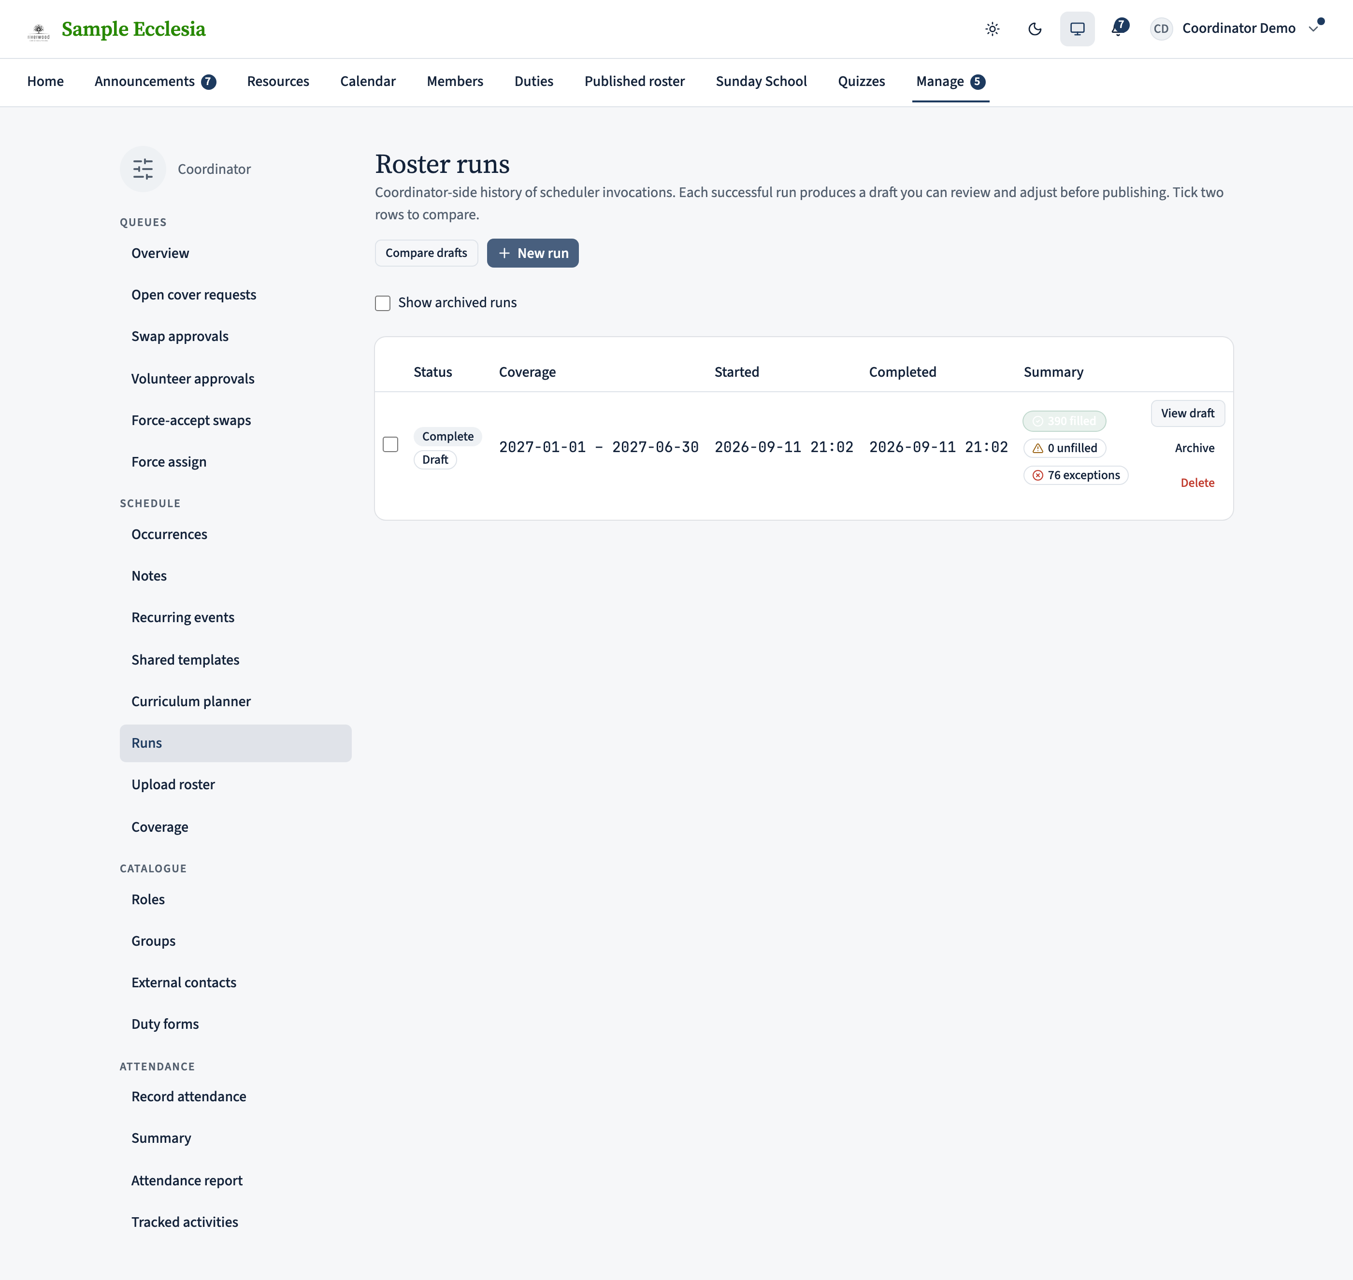This screenshot has height=1280, width=1353.
Task: Open External contacts
Action: pos(235,982)
